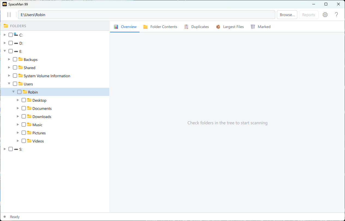Check the Users folder checkbox
Image resolution: width=345 pixels, height=221 pixels.
point(15,84)
